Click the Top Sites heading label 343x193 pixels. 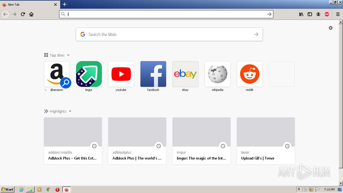tap(57, 55)
